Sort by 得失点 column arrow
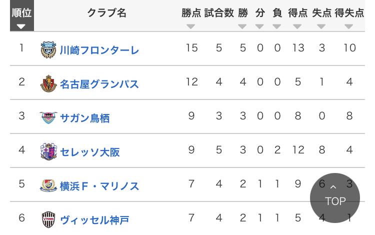This screenshot has width=375, height=235. [349, 26]
